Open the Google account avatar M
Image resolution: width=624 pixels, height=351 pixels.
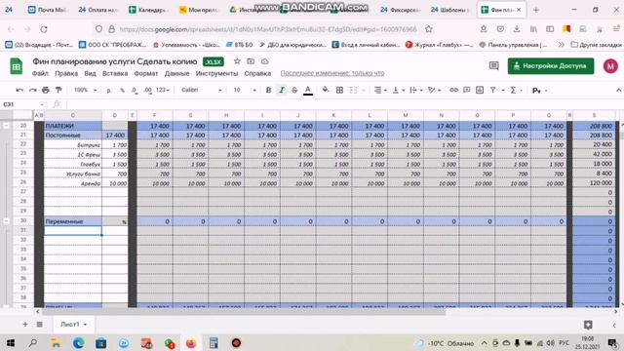pos(610,66)
